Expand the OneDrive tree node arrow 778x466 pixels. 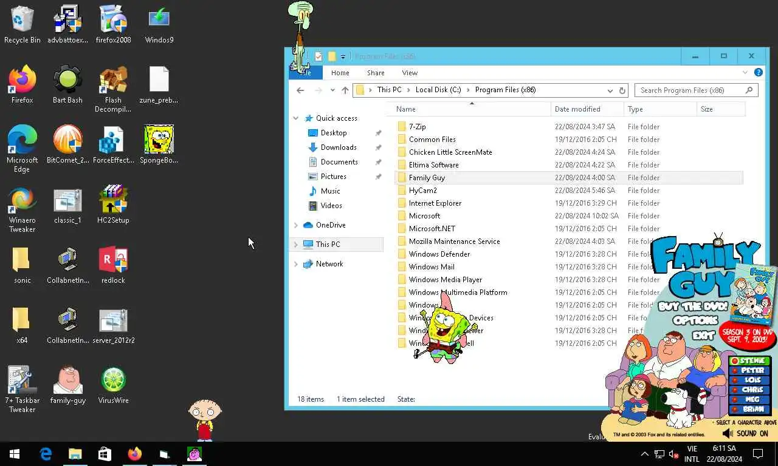point(296,225)
